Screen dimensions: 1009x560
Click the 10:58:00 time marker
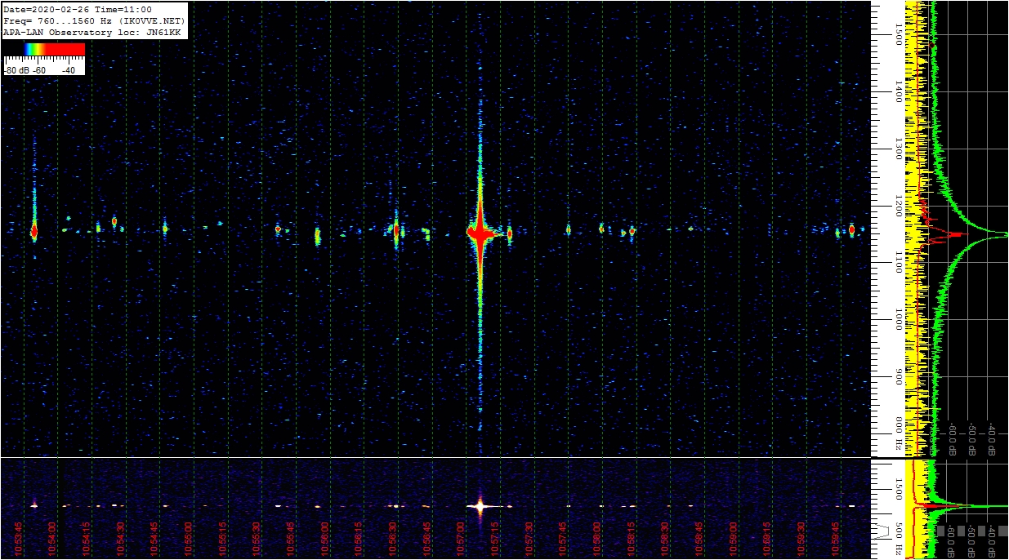598,539
